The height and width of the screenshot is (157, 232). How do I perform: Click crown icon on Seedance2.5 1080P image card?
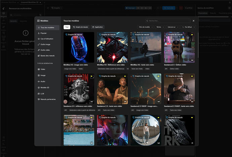click(158, 76)
